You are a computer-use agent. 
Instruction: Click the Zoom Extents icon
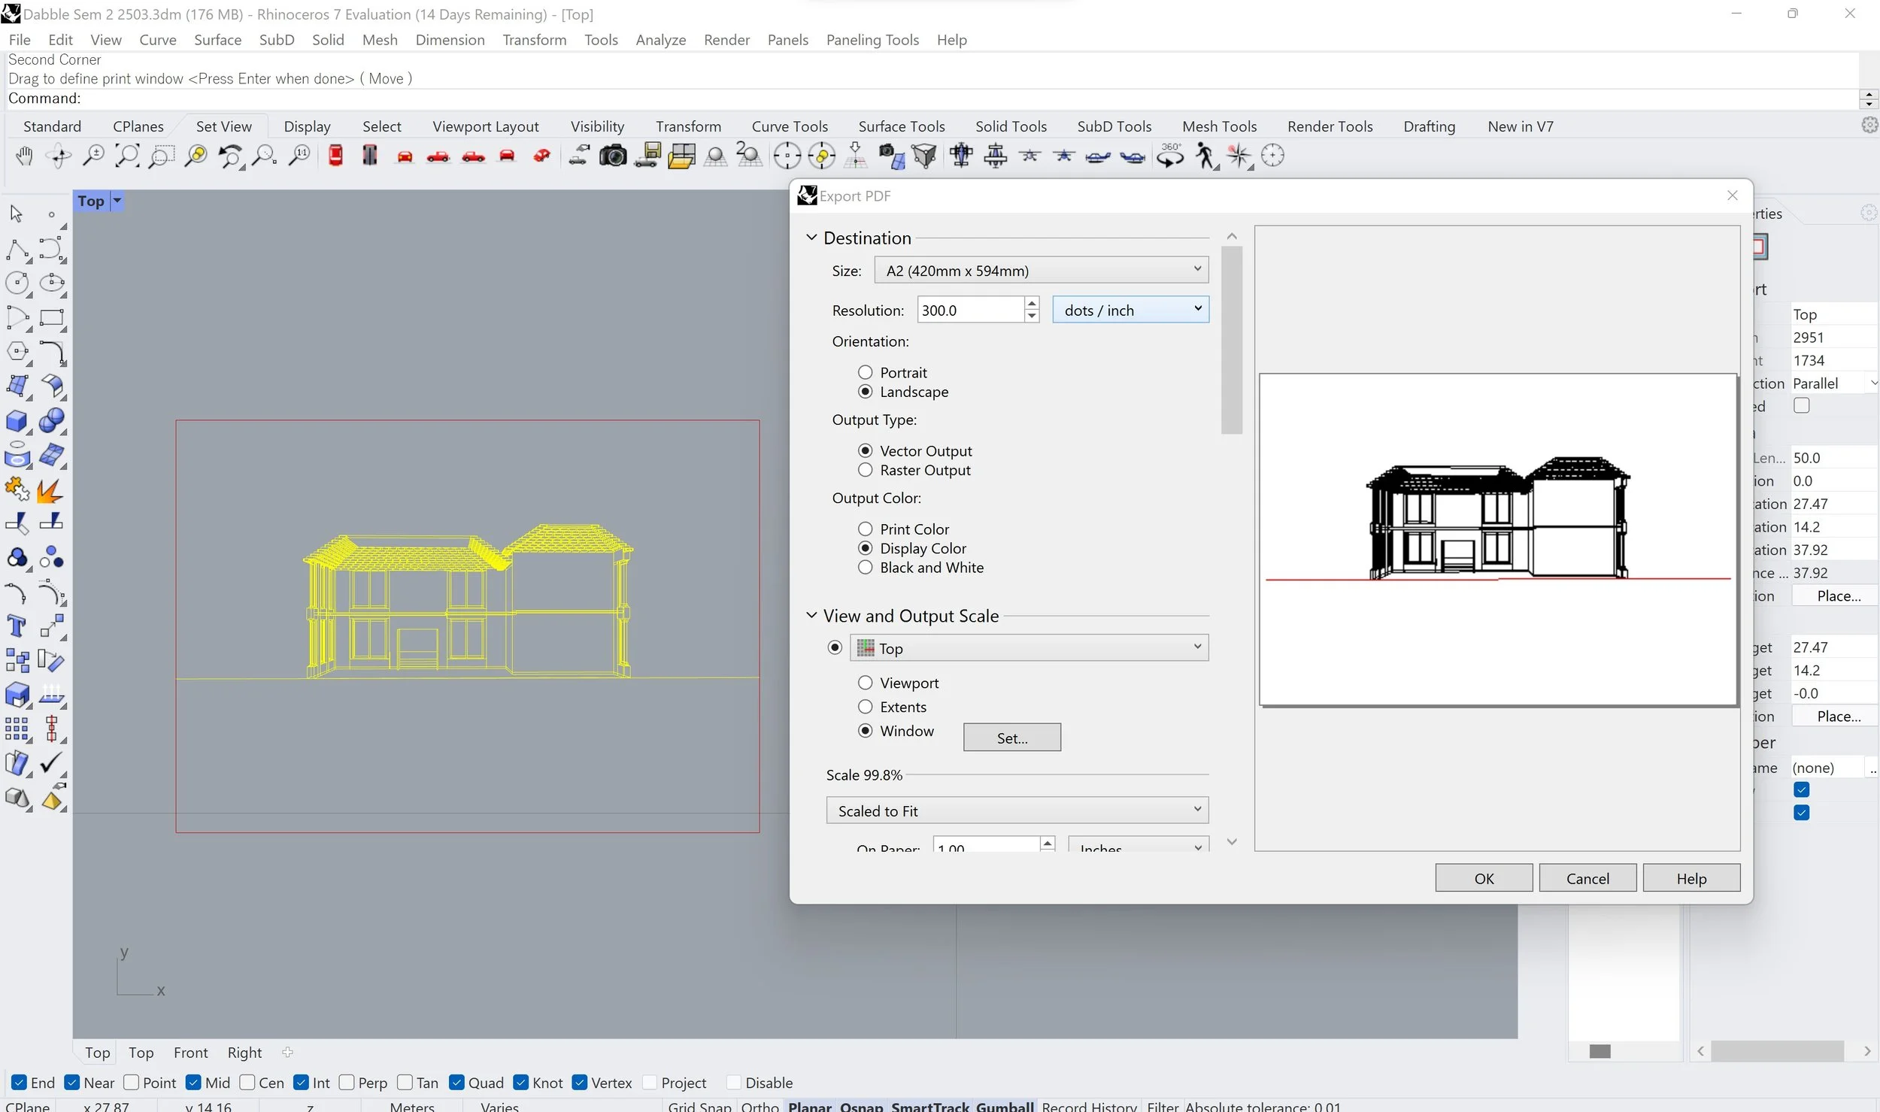[126, 156]
